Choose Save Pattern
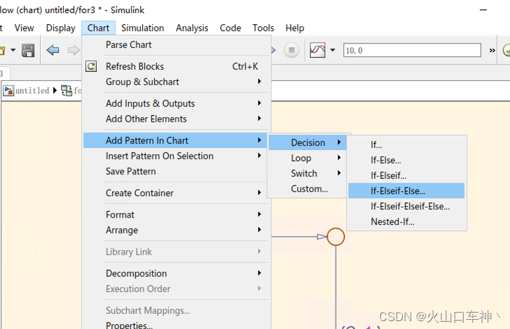This screenshot has height=329, width=510. (x=176, y=171)
